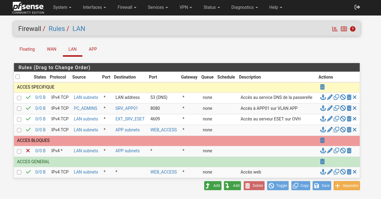Image resolution: width=381 pixels, height=199 pixels.
Task: Open the Services dropdown menu
Action: [x=158, y=7]
